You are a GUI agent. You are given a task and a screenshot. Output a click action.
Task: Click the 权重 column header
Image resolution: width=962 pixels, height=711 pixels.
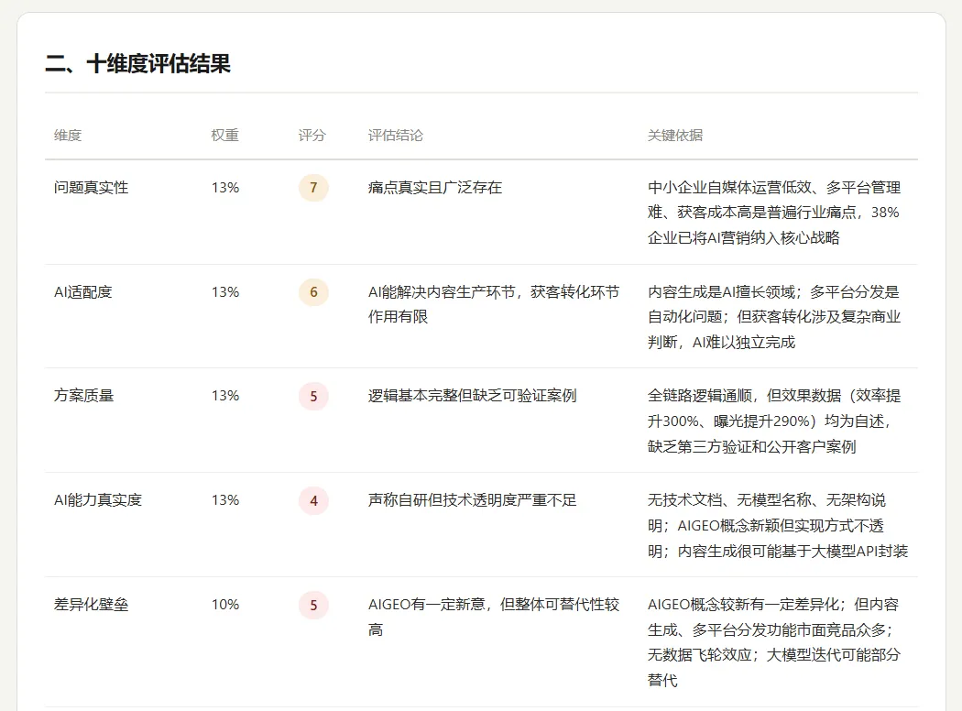point(224,135)
